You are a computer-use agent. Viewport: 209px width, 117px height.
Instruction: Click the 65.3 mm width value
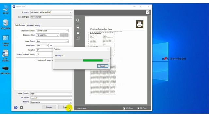[129, 108]
